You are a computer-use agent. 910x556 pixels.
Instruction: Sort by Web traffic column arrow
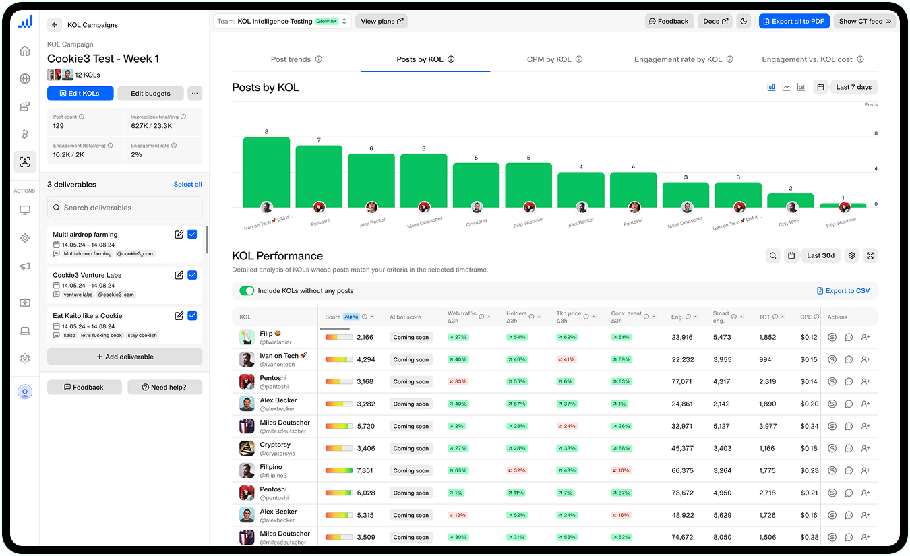(489, 317)
